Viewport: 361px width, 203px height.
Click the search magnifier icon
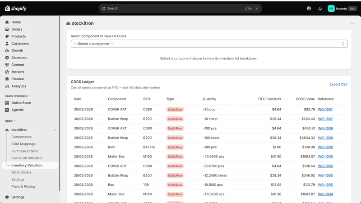pos(104,9)
